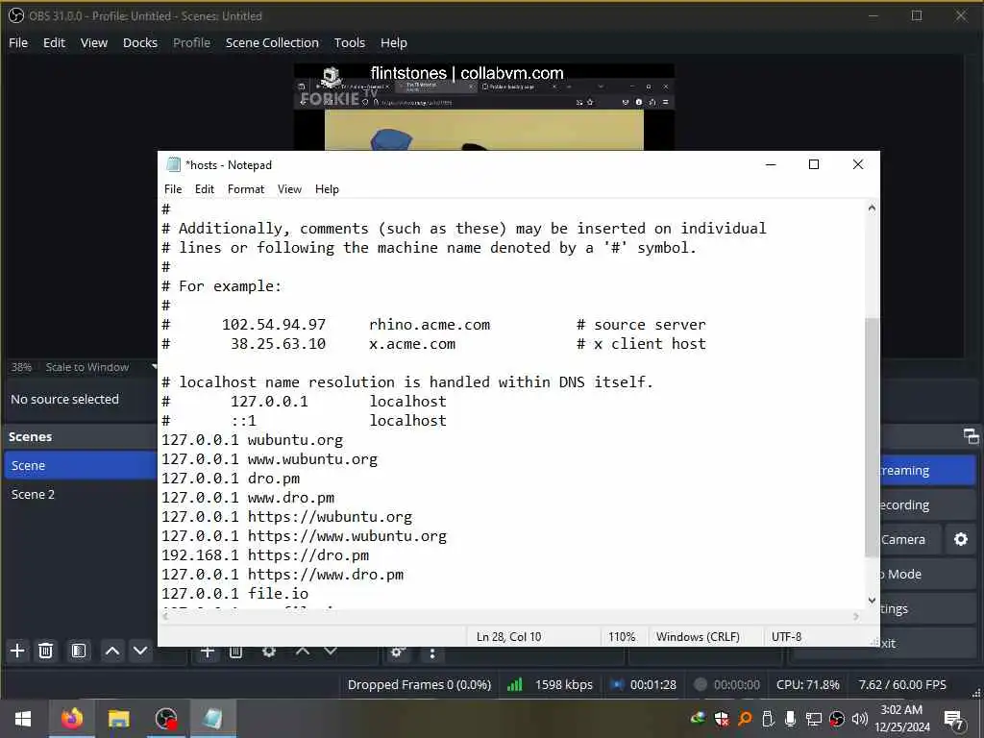Click the taskbar clock showing 3:02 AM
Screen dimensions: 984x738
(x=901, y=719)
